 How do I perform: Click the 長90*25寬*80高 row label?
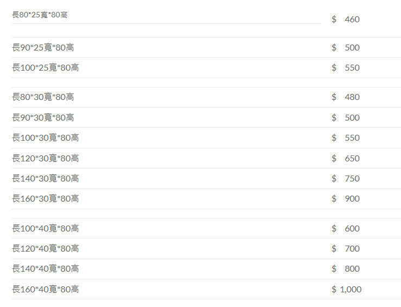[x=43, y=48]
